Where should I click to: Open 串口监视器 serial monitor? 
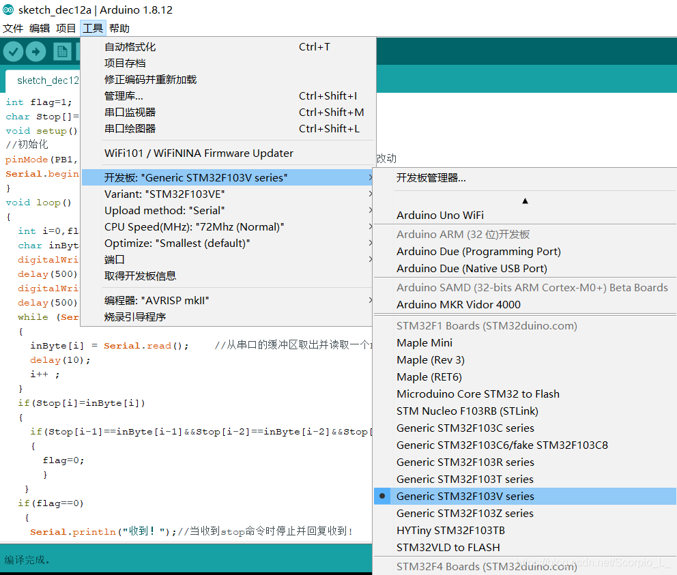point(227,113)
